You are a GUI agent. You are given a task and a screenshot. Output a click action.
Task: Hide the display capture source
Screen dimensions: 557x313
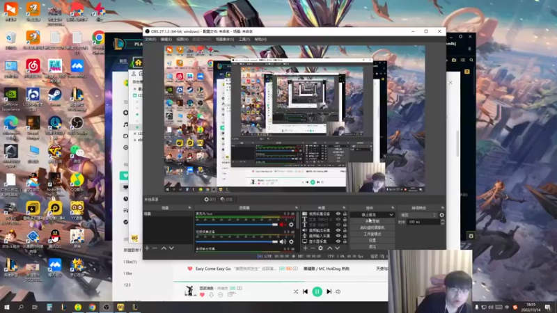click(x=338, y=241)
